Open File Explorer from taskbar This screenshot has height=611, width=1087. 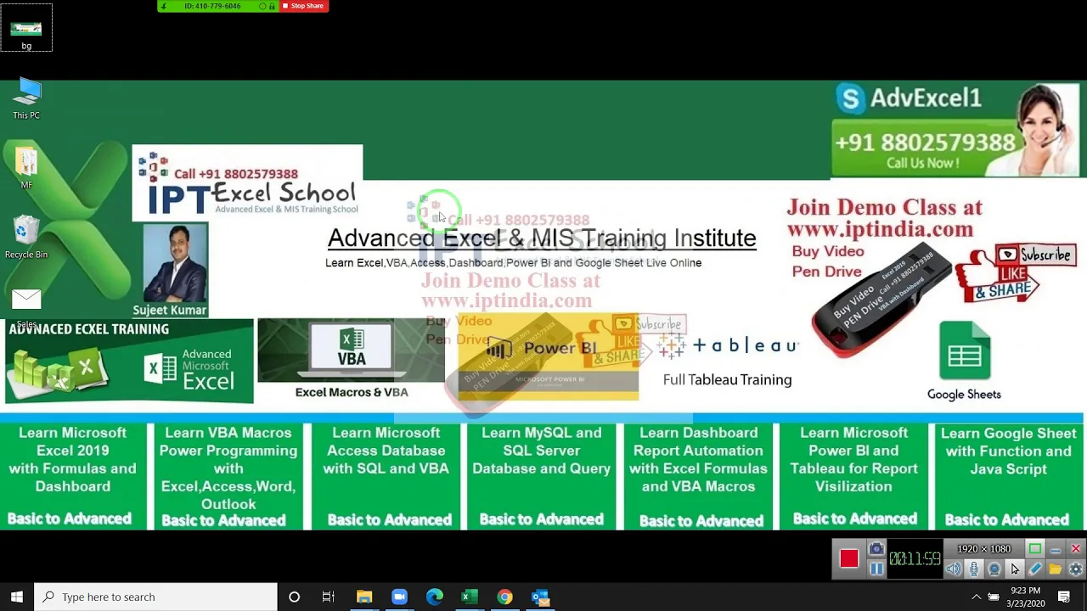(364, 597)
